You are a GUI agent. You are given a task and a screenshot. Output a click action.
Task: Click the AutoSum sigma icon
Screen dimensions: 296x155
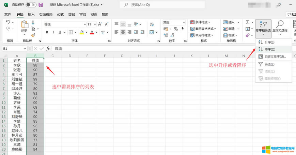(248, 22)
